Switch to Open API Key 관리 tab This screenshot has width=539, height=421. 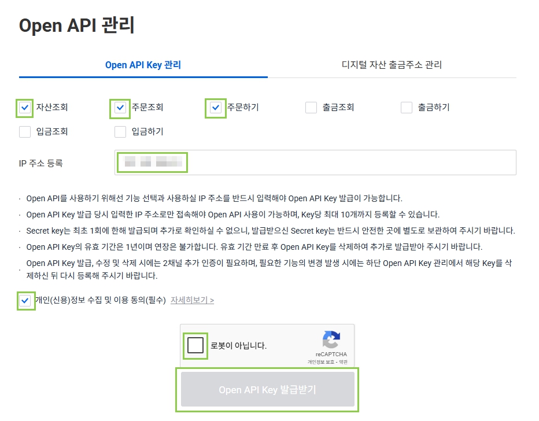[143, 65]
